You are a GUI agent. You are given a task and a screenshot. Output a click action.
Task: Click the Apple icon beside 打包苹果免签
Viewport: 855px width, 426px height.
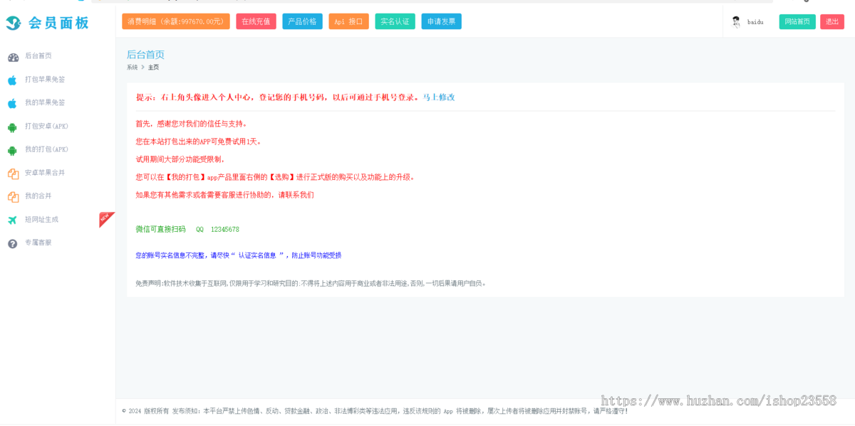coord(12,80)
